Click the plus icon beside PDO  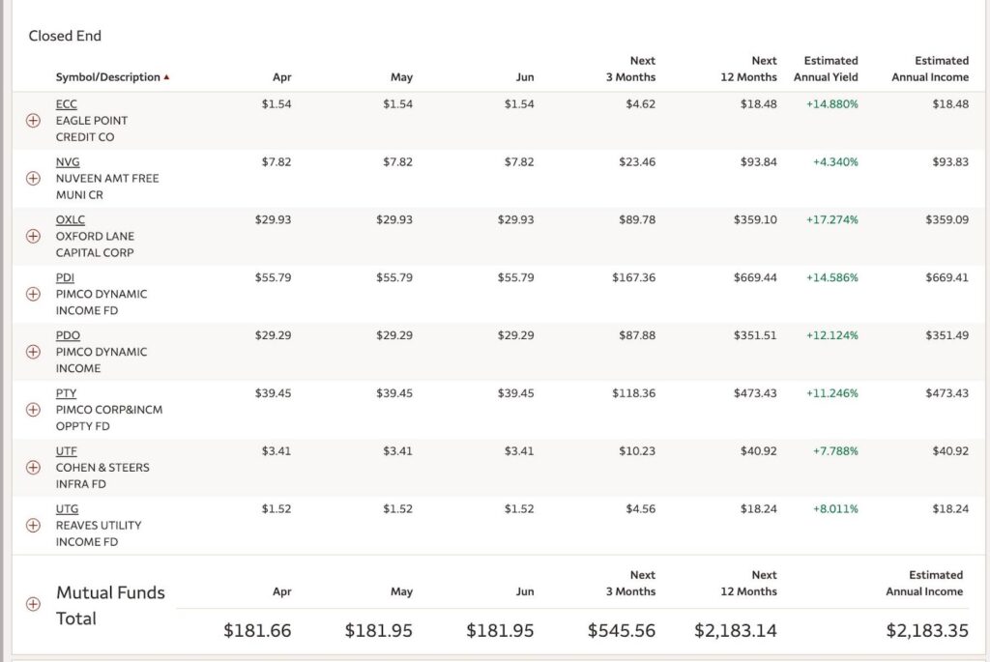(x=33, y=352)
